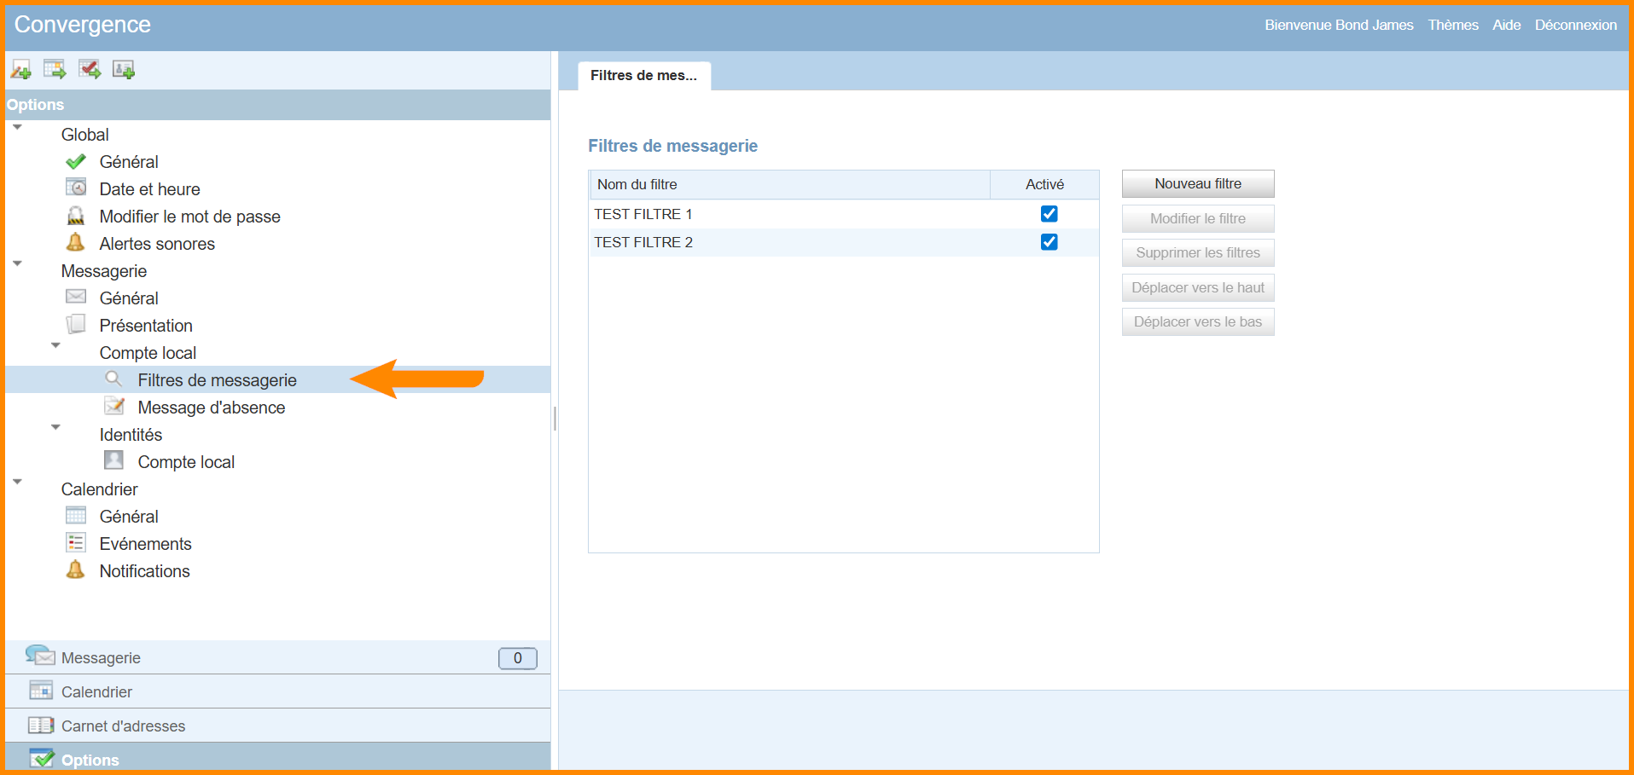Click the Date et heure clock icon
Viewport: 1634px width, 775px height.
(76, 188)
